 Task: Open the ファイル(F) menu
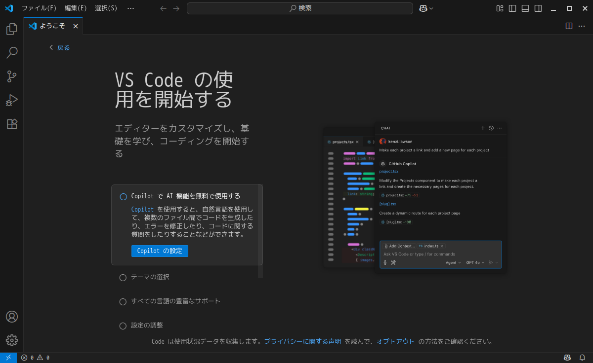pyautogui.click(x=39, y=8)
